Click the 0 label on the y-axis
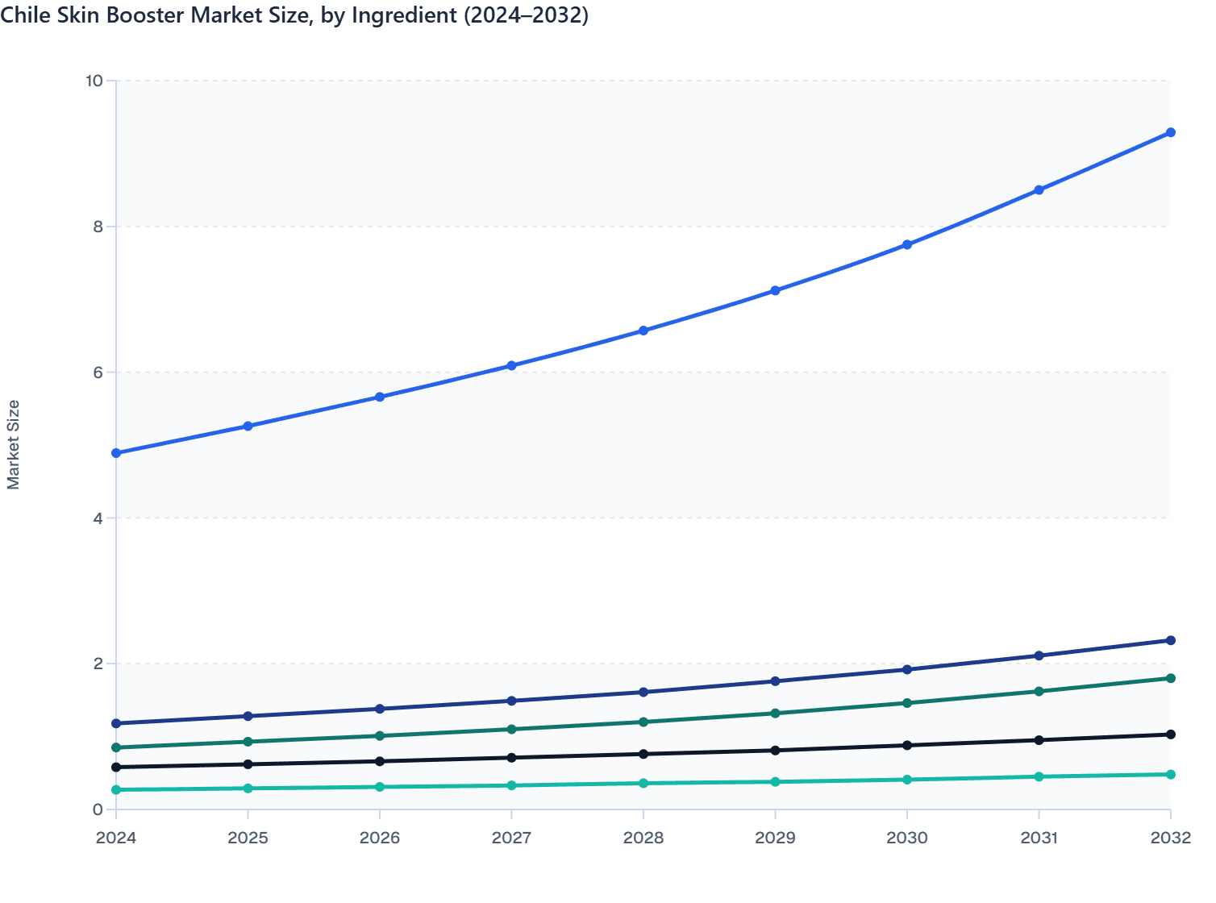 click(x=98, y=810)
